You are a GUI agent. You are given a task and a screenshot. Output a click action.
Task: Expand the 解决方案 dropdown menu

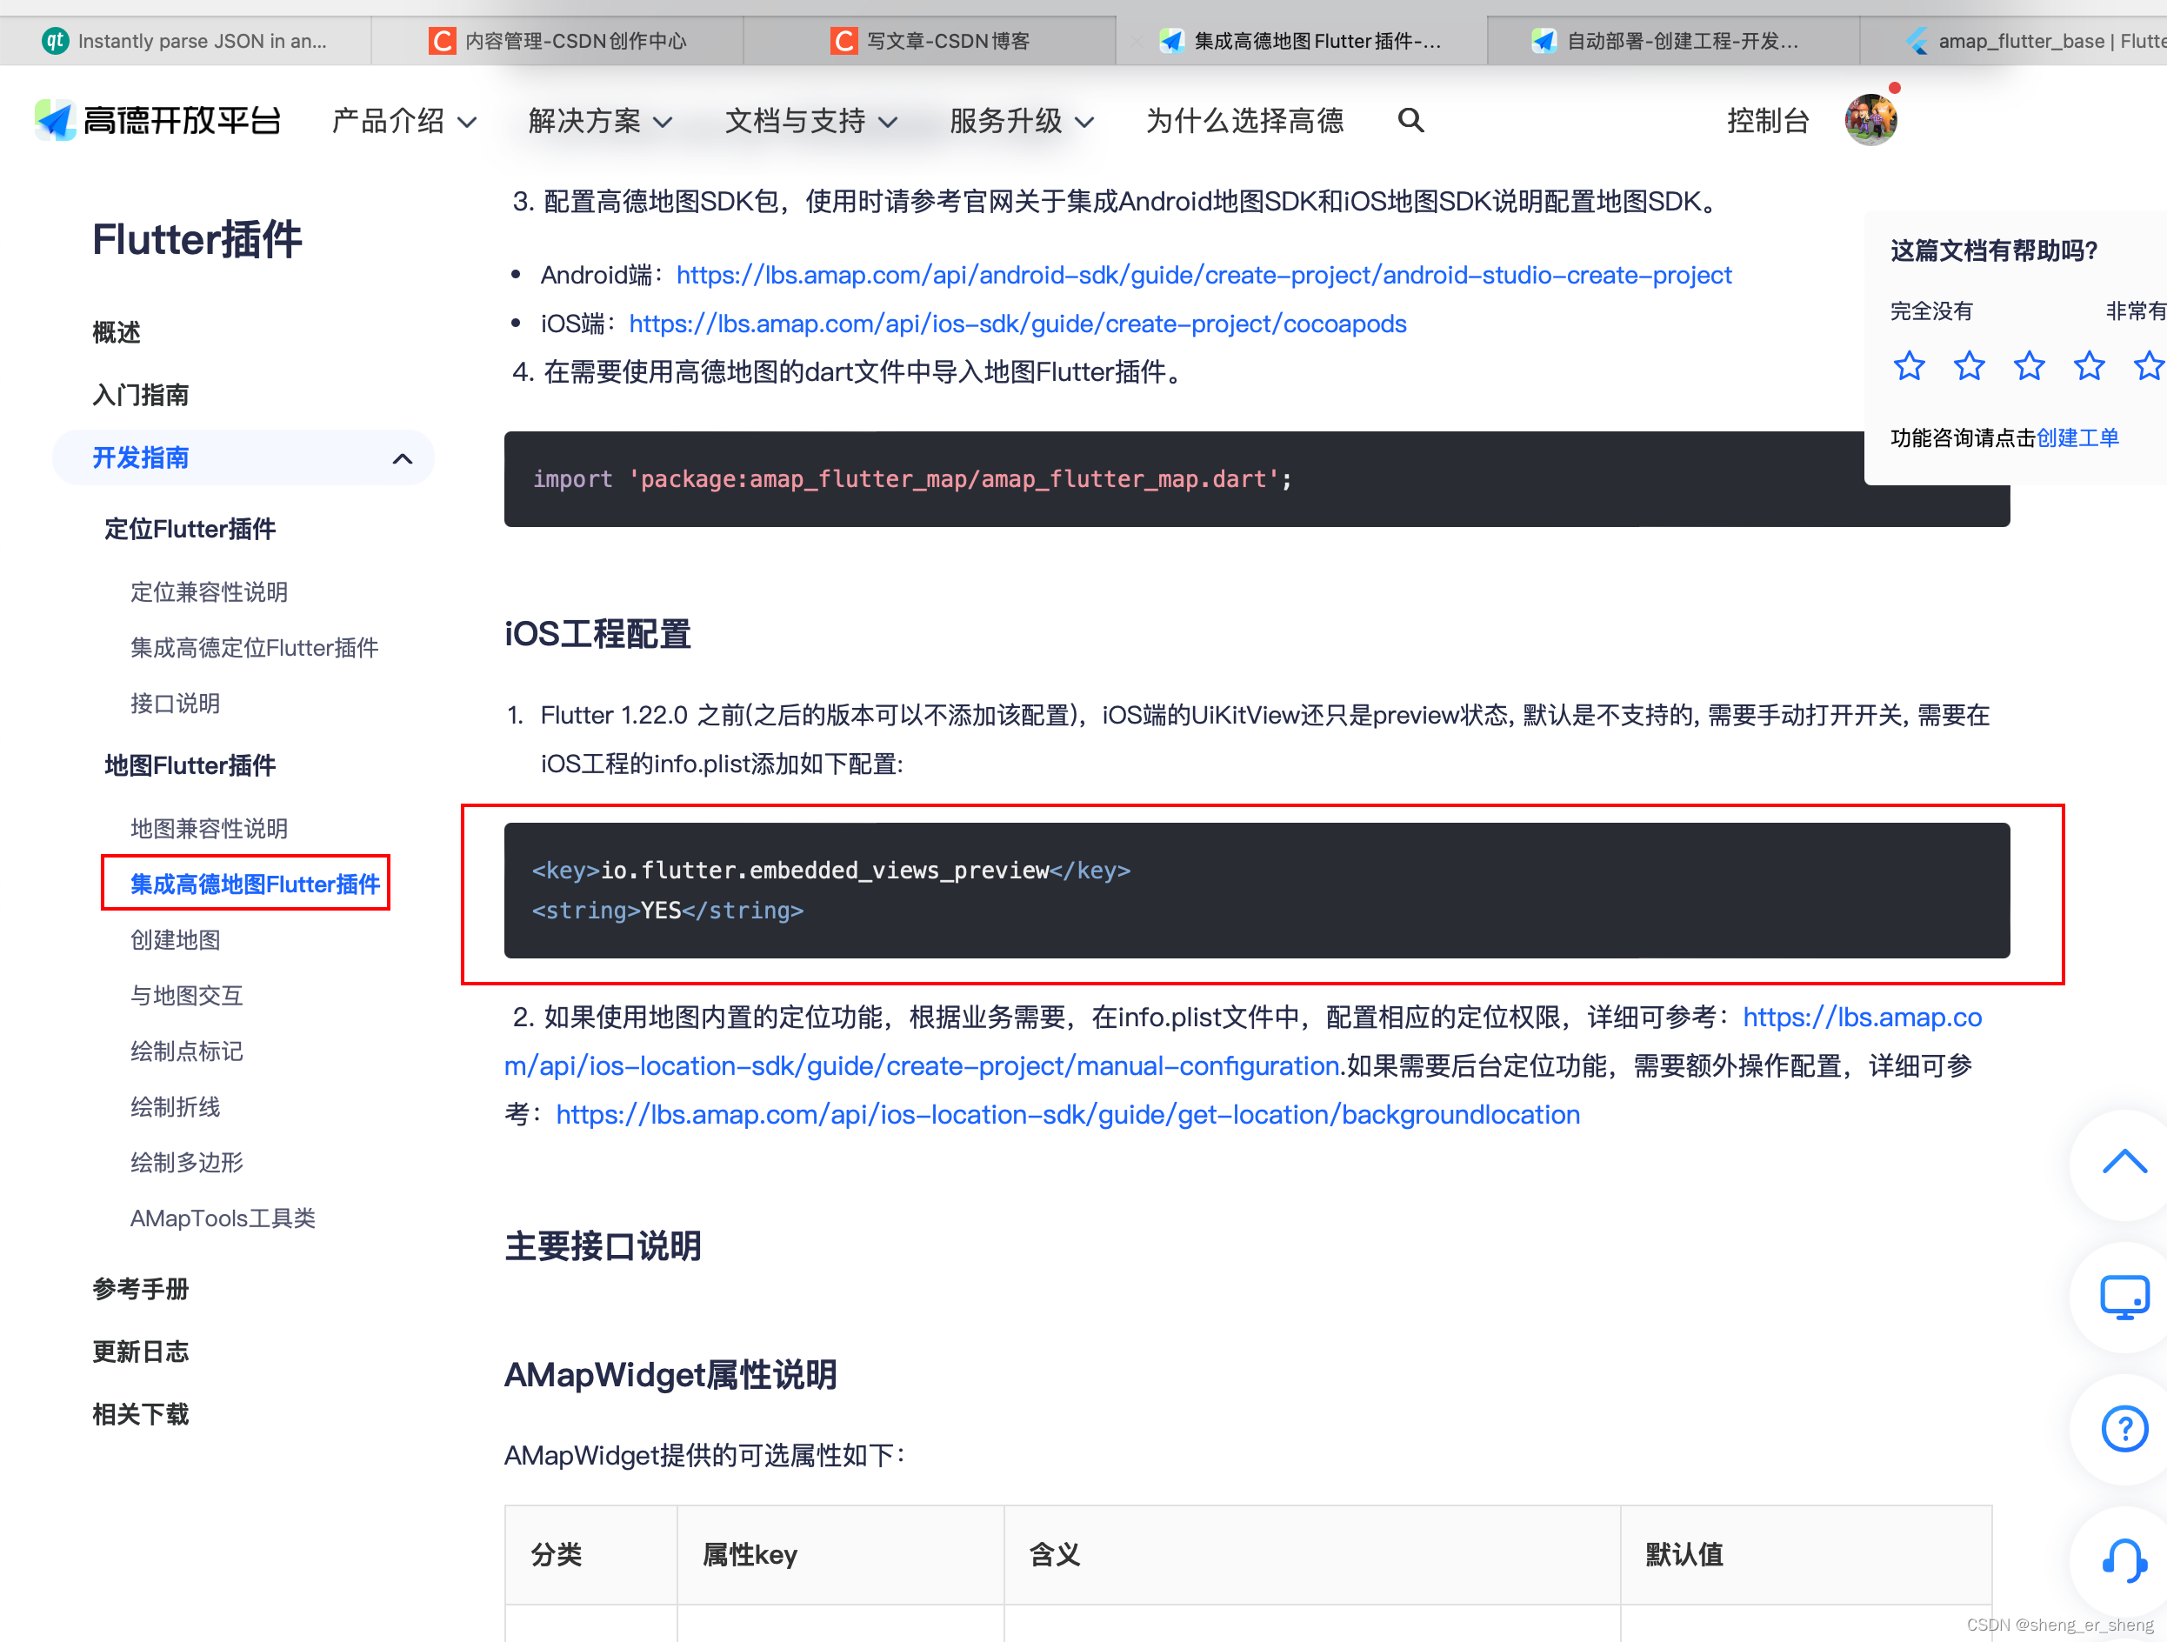[x=599, y=121]
